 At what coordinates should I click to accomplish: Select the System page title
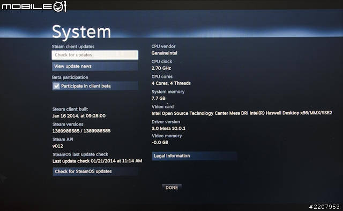point(81,32)
